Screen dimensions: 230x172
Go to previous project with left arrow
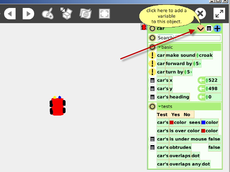point(10,14)
